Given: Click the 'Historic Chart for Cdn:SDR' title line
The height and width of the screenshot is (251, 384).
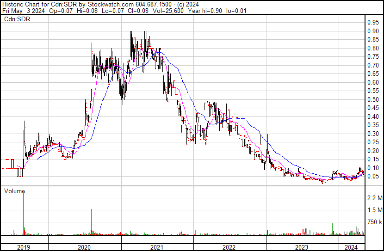Looking at the screenshot, I should (x=100, y=4).
